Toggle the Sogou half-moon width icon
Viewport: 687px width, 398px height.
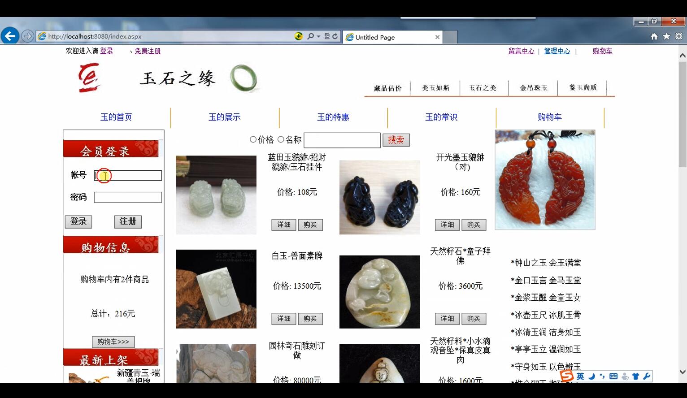click(x=591, y=376)
